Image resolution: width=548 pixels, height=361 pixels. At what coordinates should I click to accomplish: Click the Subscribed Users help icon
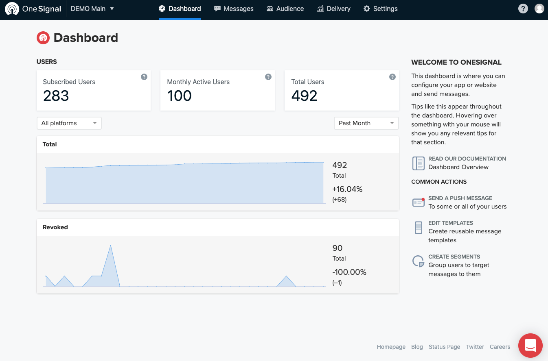[x=144, y=77]
